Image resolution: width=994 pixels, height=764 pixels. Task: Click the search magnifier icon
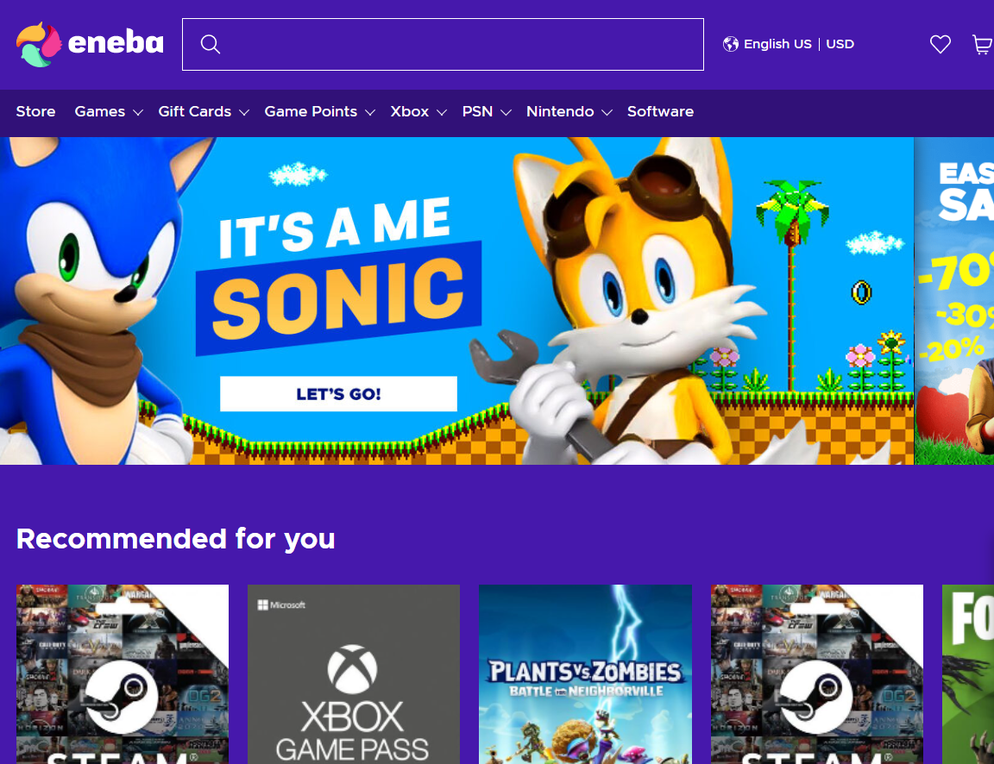(211, 44)
